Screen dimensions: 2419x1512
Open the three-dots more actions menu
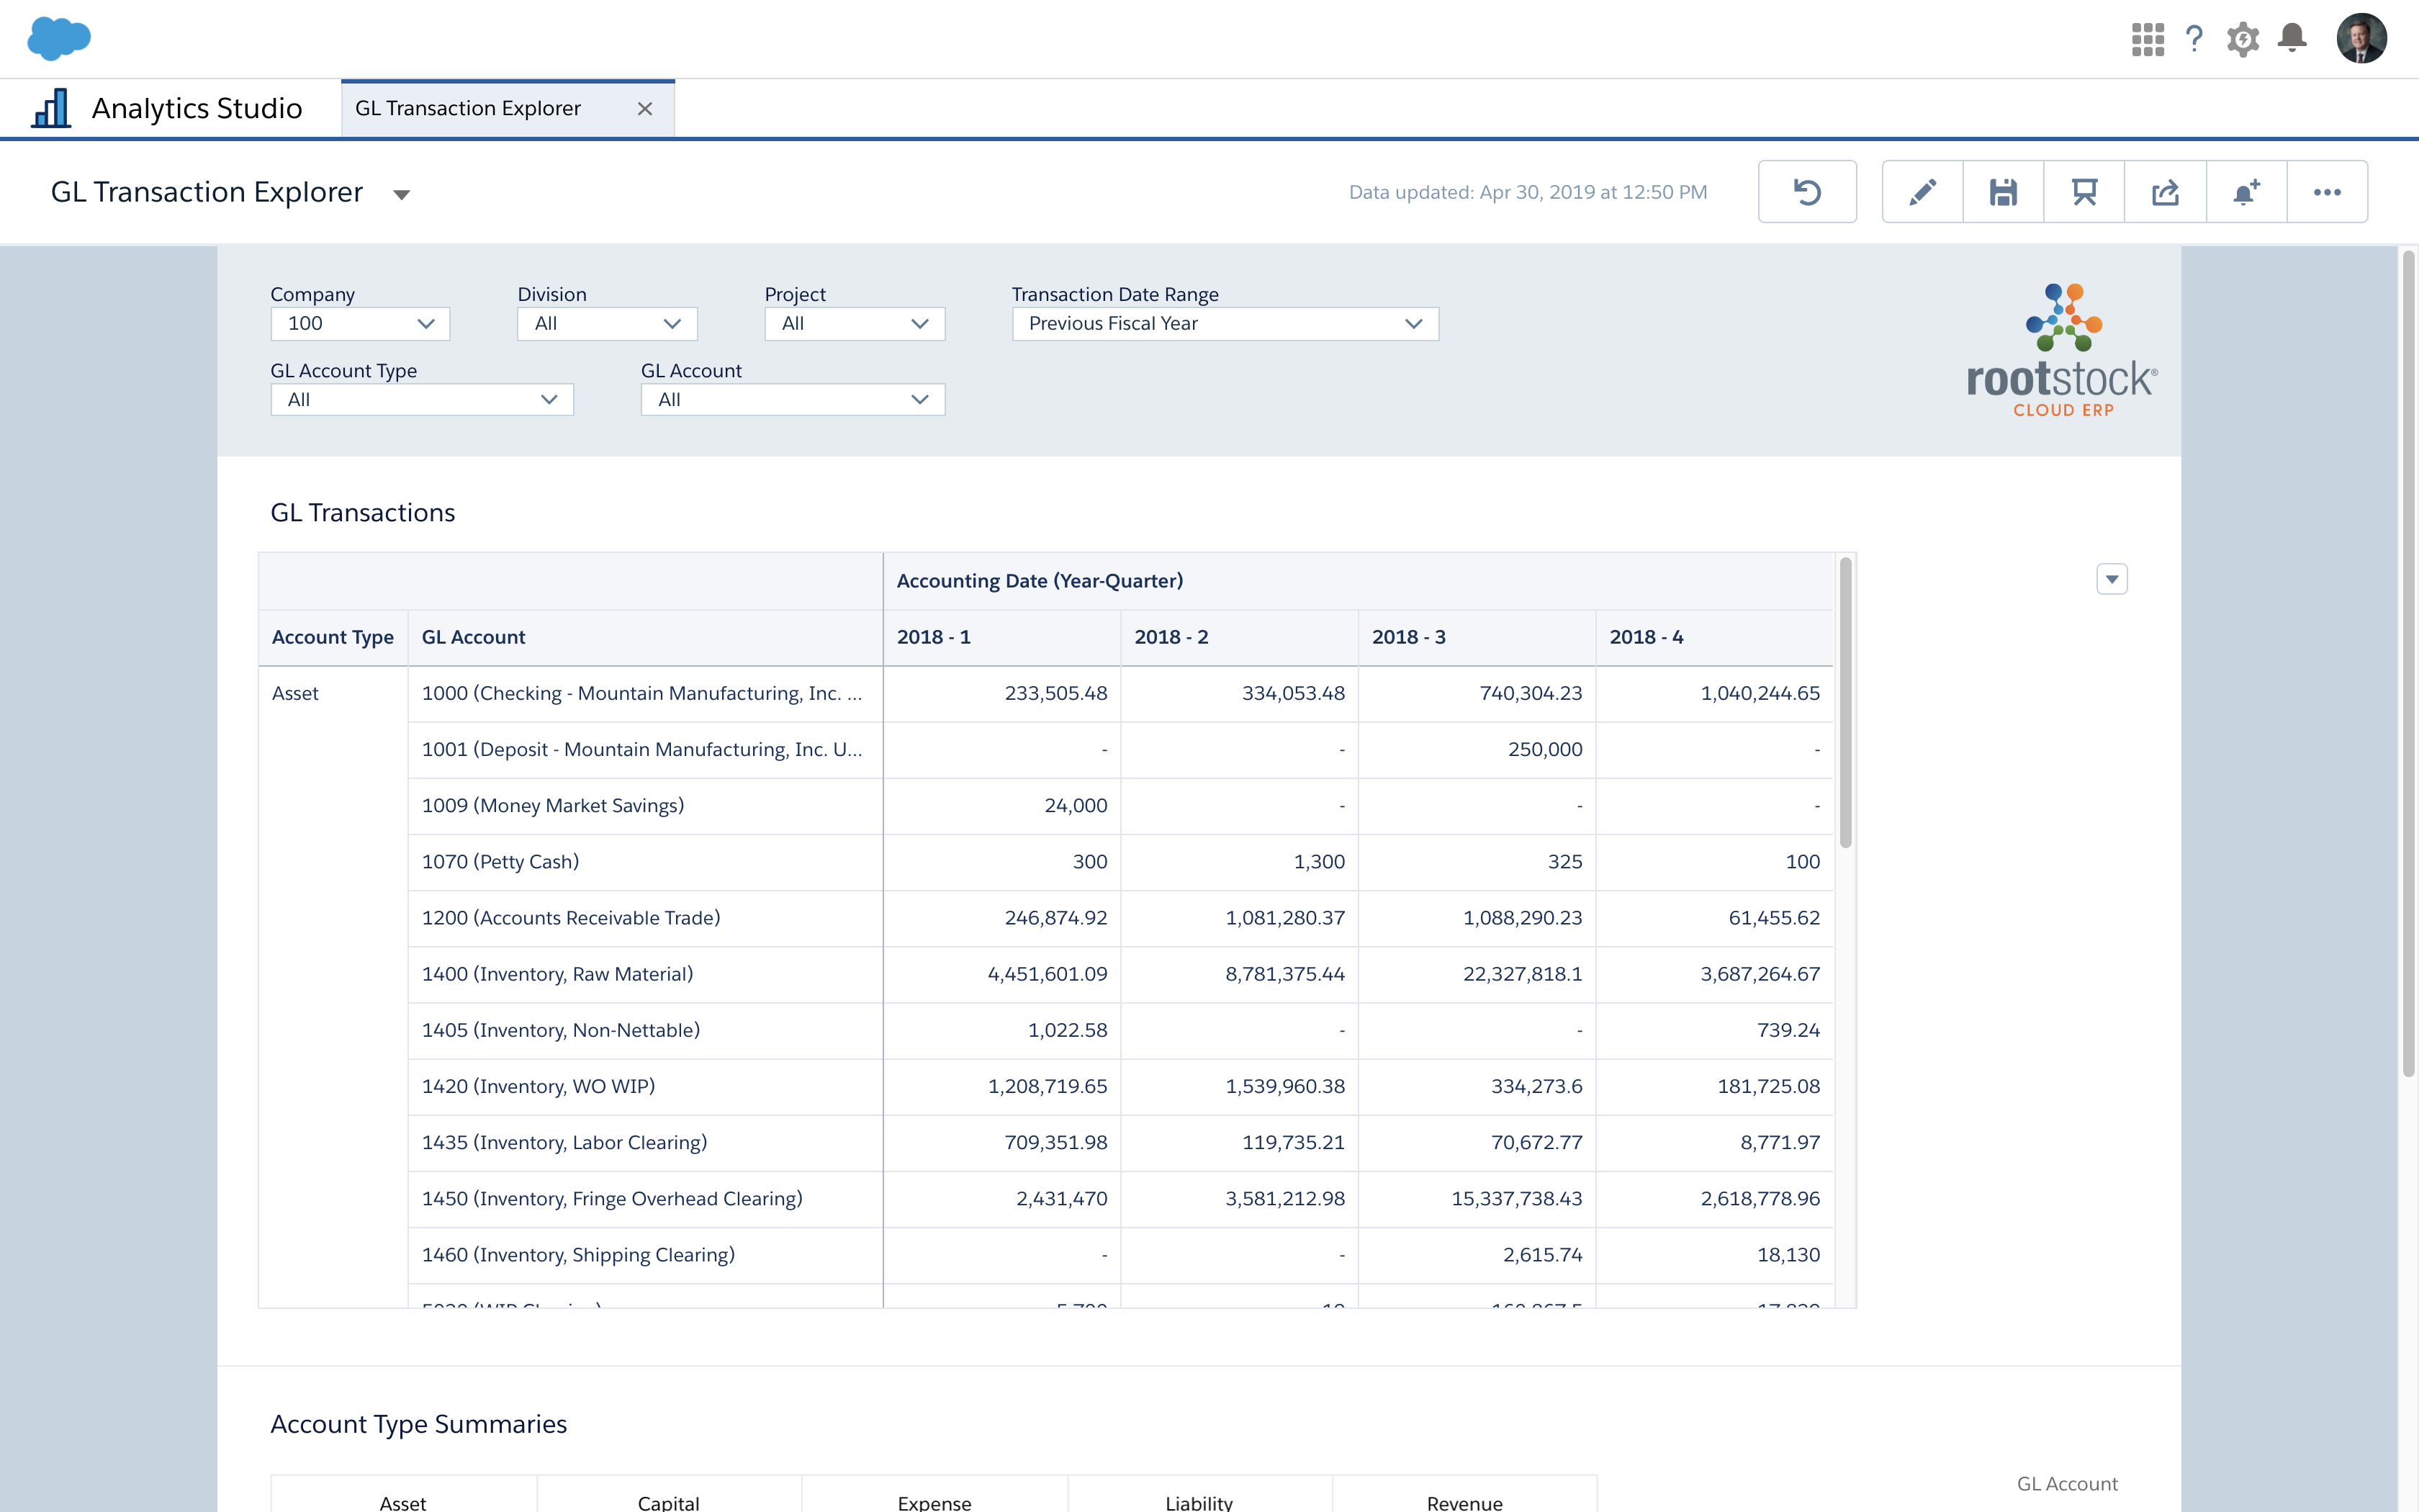[2326, 192]
